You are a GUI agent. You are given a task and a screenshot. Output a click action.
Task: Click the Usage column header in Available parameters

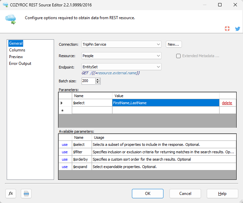[164, 137]
